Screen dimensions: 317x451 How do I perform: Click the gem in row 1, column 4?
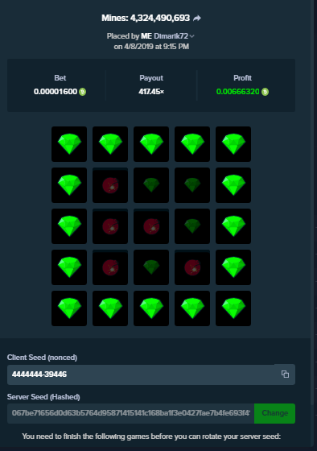(x=192, y=144)
